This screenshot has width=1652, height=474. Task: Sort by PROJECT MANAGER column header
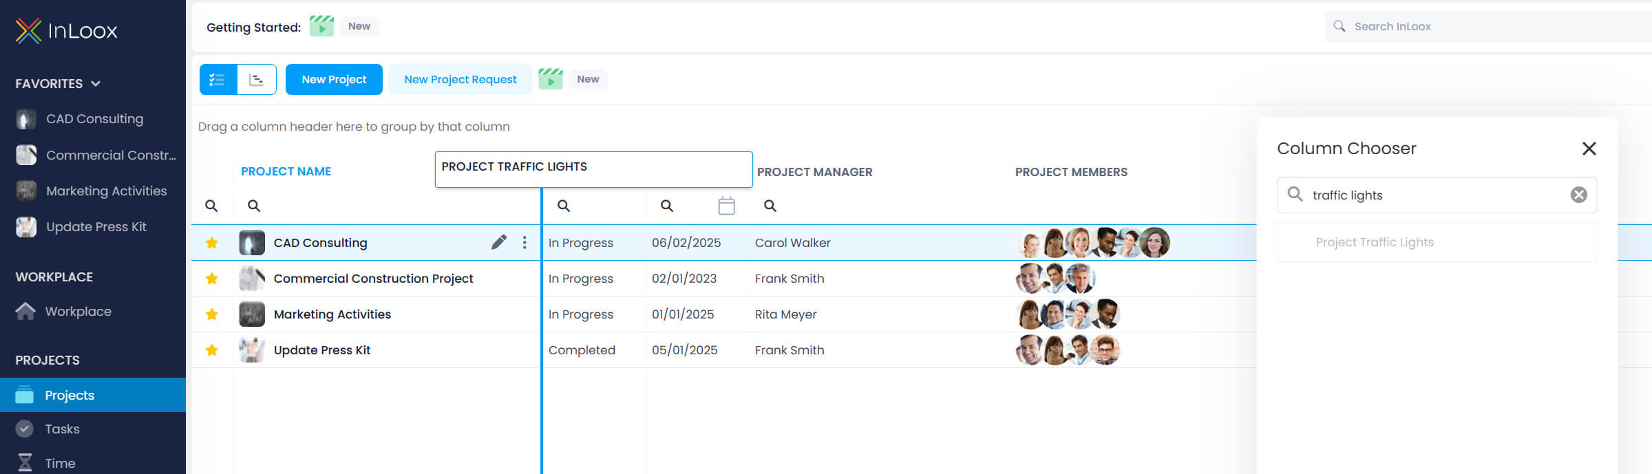tap(814, 172)
